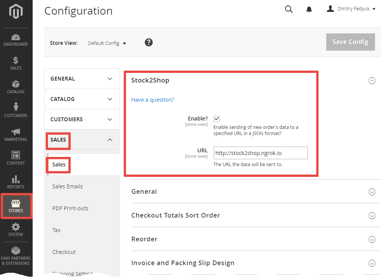The width and height of the screenshot is (385, 277).
Task: Click the user avatar icon
Action: click(330, 8)
